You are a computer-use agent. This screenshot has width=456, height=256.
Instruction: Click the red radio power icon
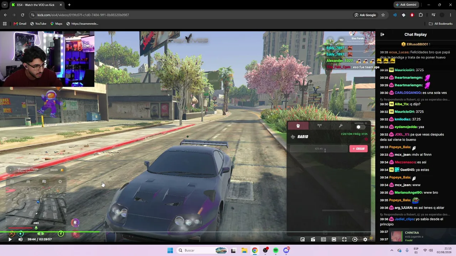click(x=366, y=139)
